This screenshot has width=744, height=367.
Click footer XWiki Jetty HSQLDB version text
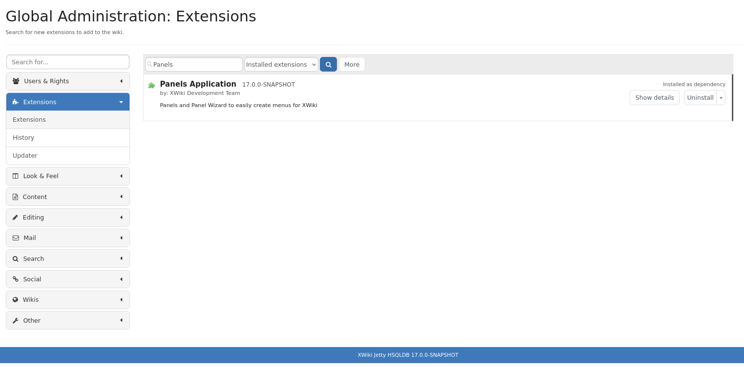point(408,355)
